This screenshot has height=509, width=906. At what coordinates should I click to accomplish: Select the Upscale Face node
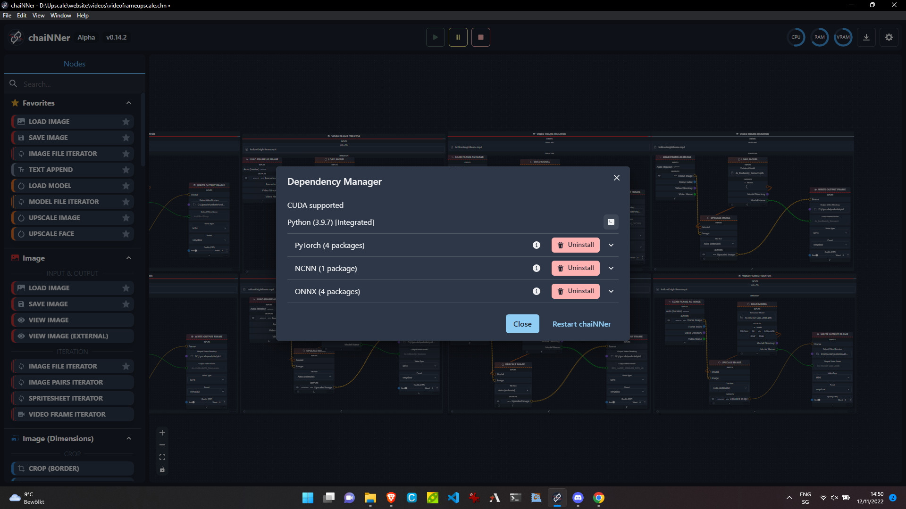click(72, 234)
